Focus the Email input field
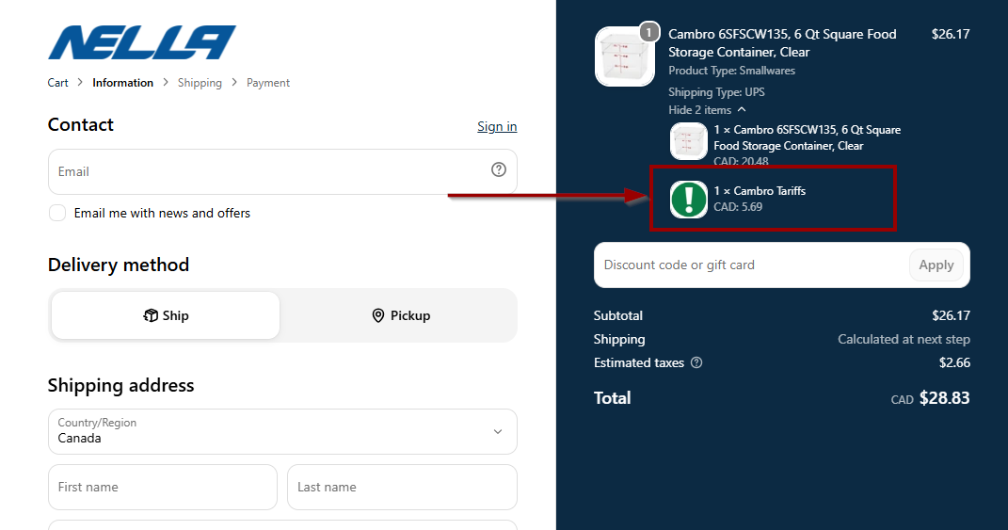1008x530 pixels. click(x=282, y=171)
